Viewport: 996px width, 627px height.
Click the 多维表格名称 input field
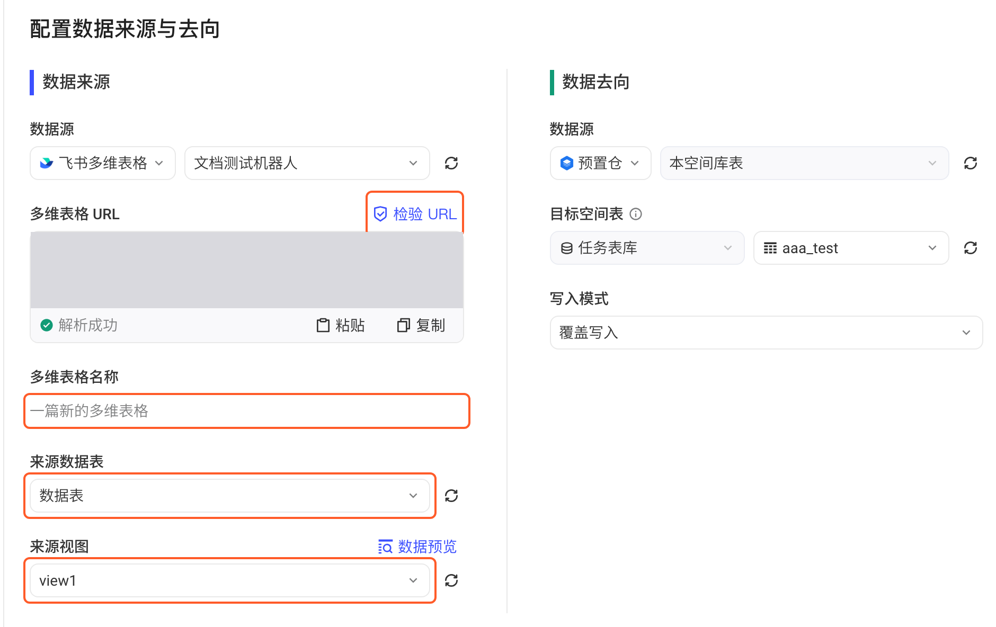click(x=247, y=411)
